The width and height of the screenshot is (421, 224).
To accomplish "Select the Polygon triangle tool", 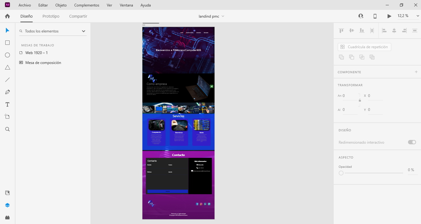I will [7, 67].
